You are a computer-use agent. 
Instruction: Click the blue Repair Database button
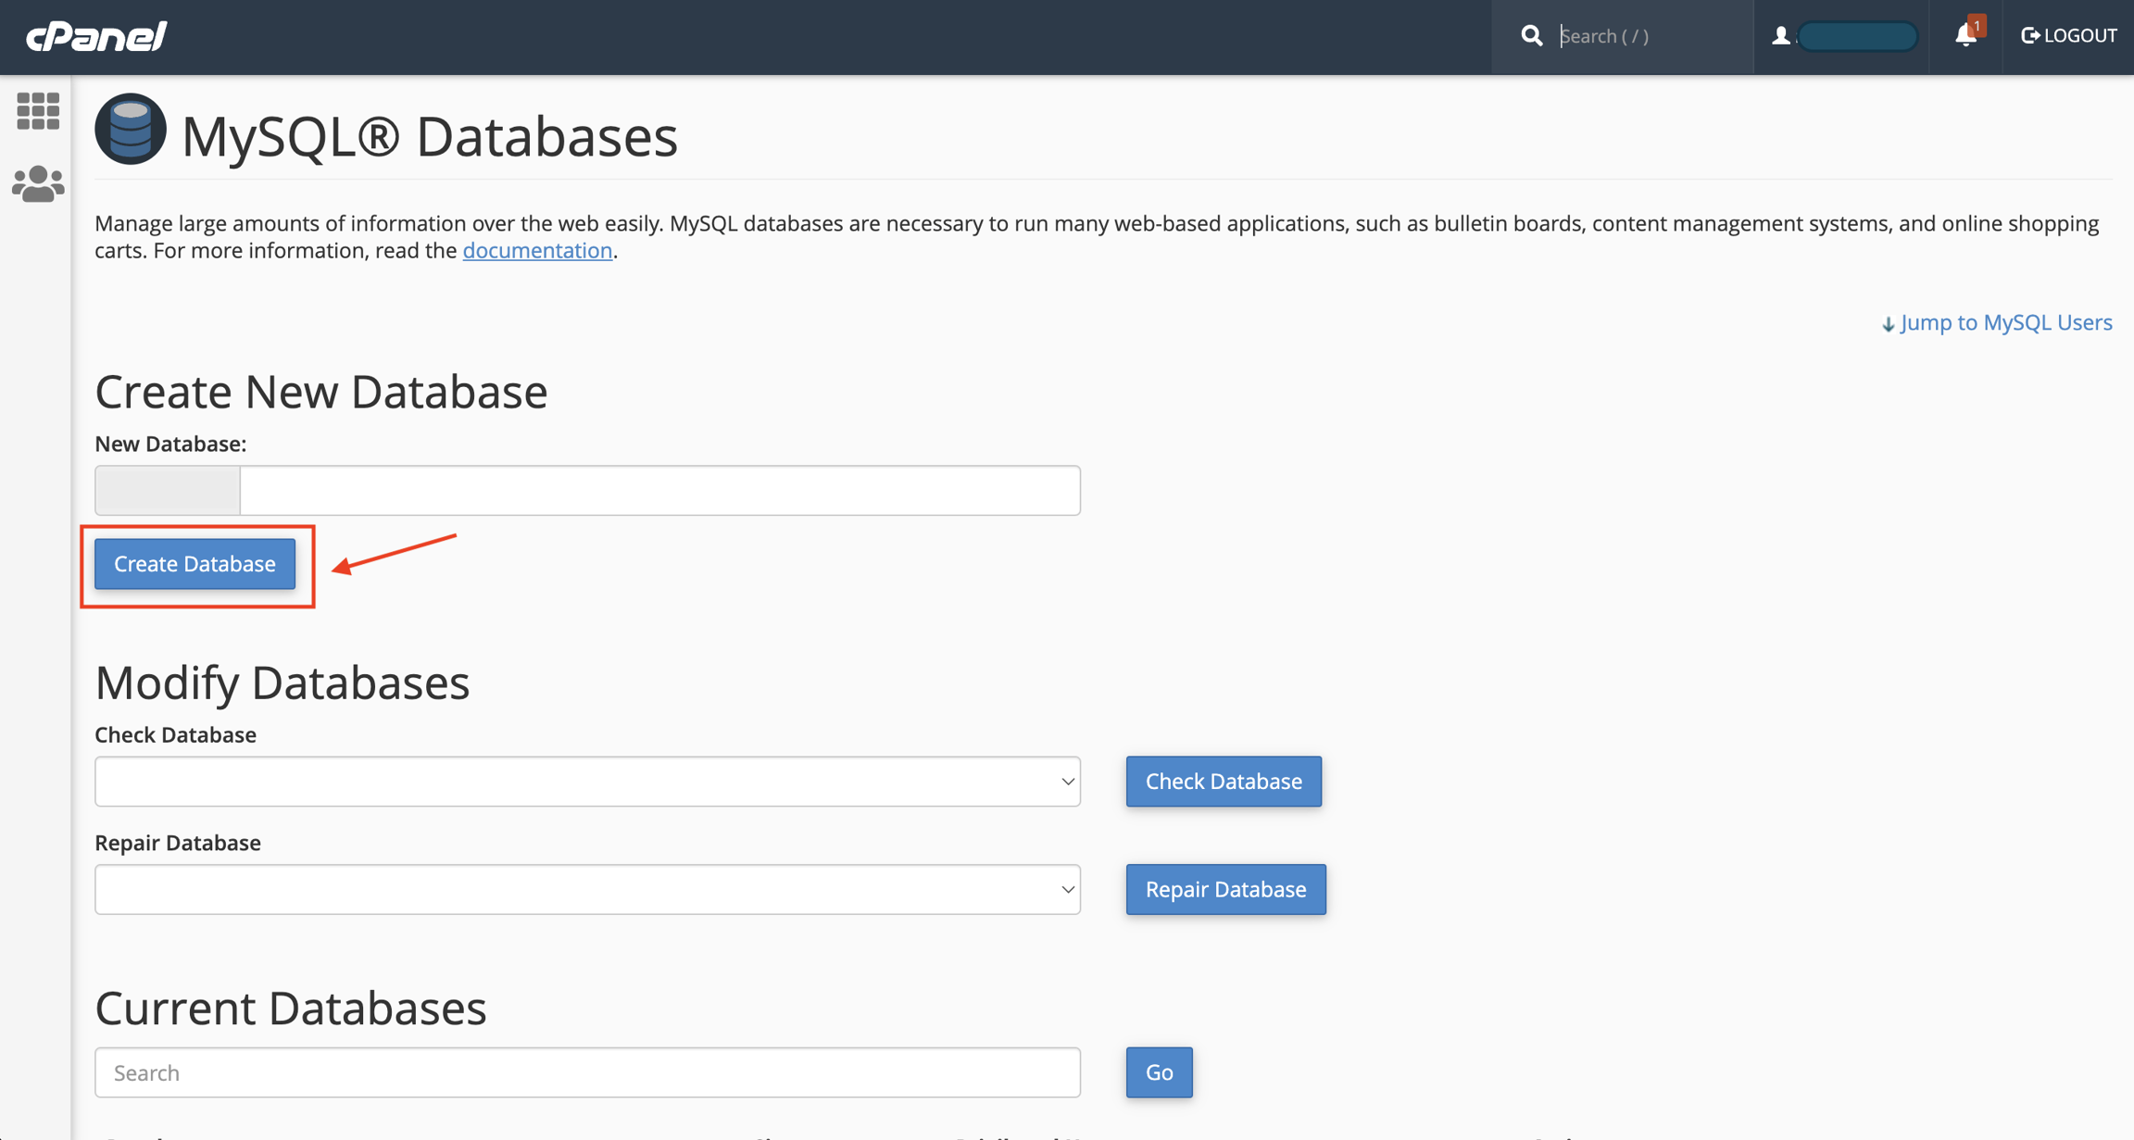[1225, 889]
